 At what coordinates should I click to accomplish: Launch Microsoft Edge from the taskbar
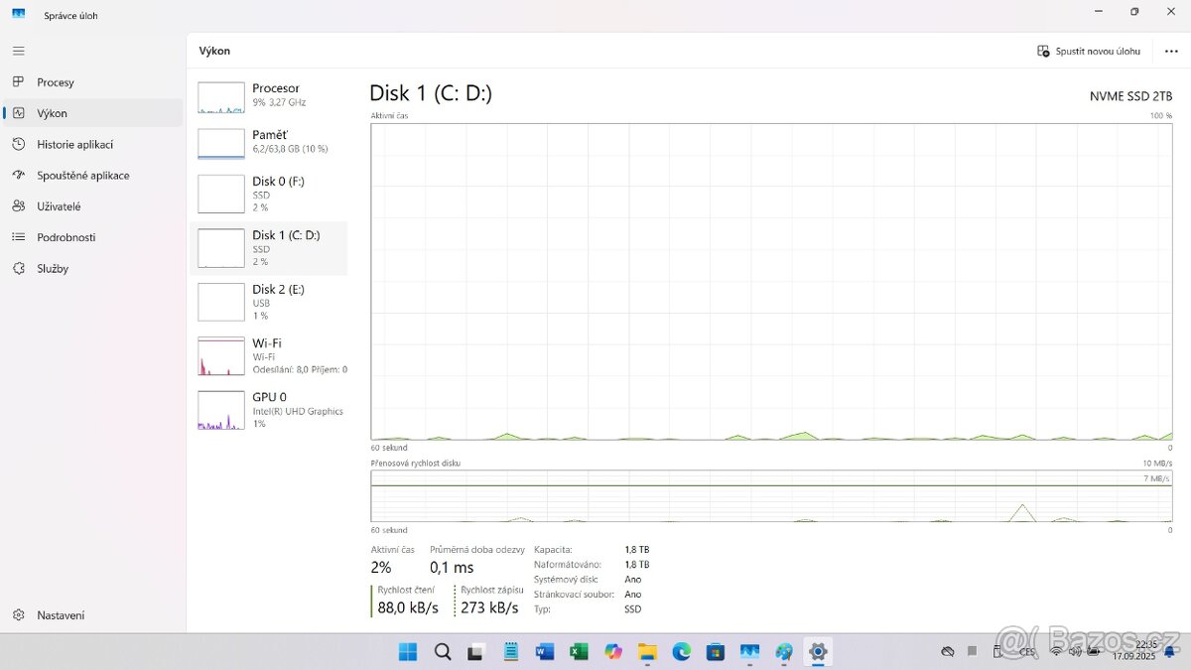(x=681, y=652)
